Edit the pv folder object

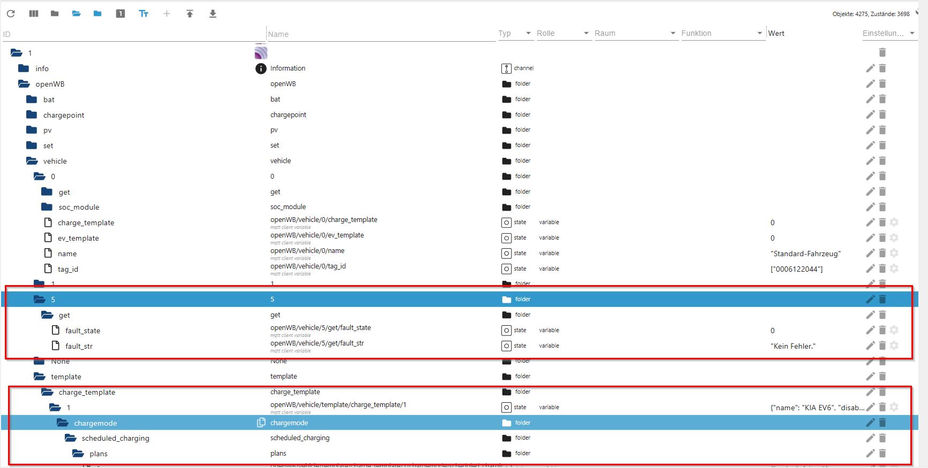pyautogui.click(x=870, y=130)
